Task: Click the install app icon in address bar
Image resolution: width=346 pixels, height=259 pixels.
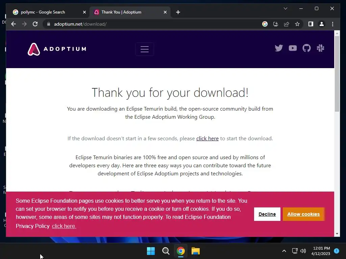Action: coord(276,24)
